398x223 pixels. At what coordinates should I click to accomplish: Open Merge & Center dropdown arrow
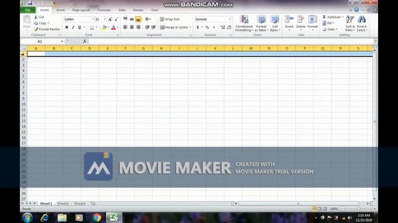coord(190,27)
